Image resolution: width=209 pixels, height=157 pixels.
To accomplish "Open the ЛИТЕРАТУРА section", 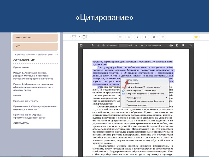I will point(21,123).
